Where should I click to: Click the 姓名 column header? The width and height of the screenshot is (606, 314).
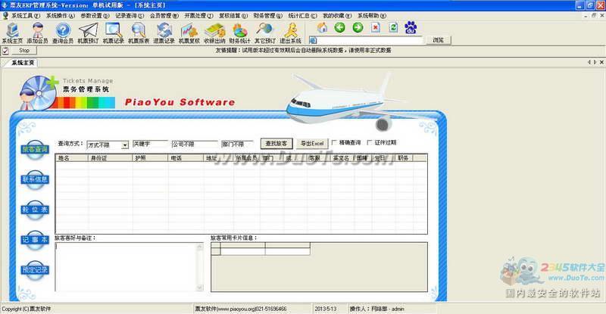tap(71, 158)
